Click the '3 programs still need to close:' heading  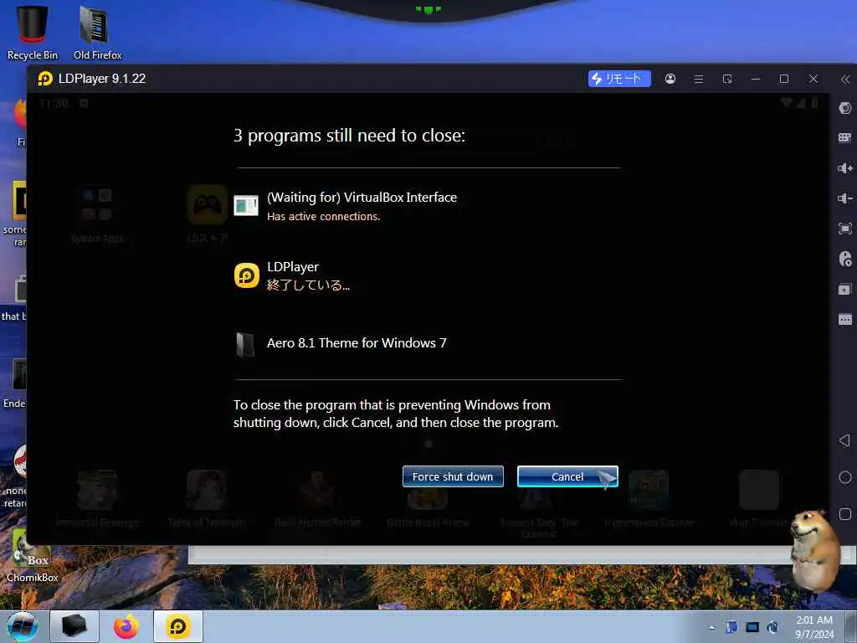pos(349,136)
